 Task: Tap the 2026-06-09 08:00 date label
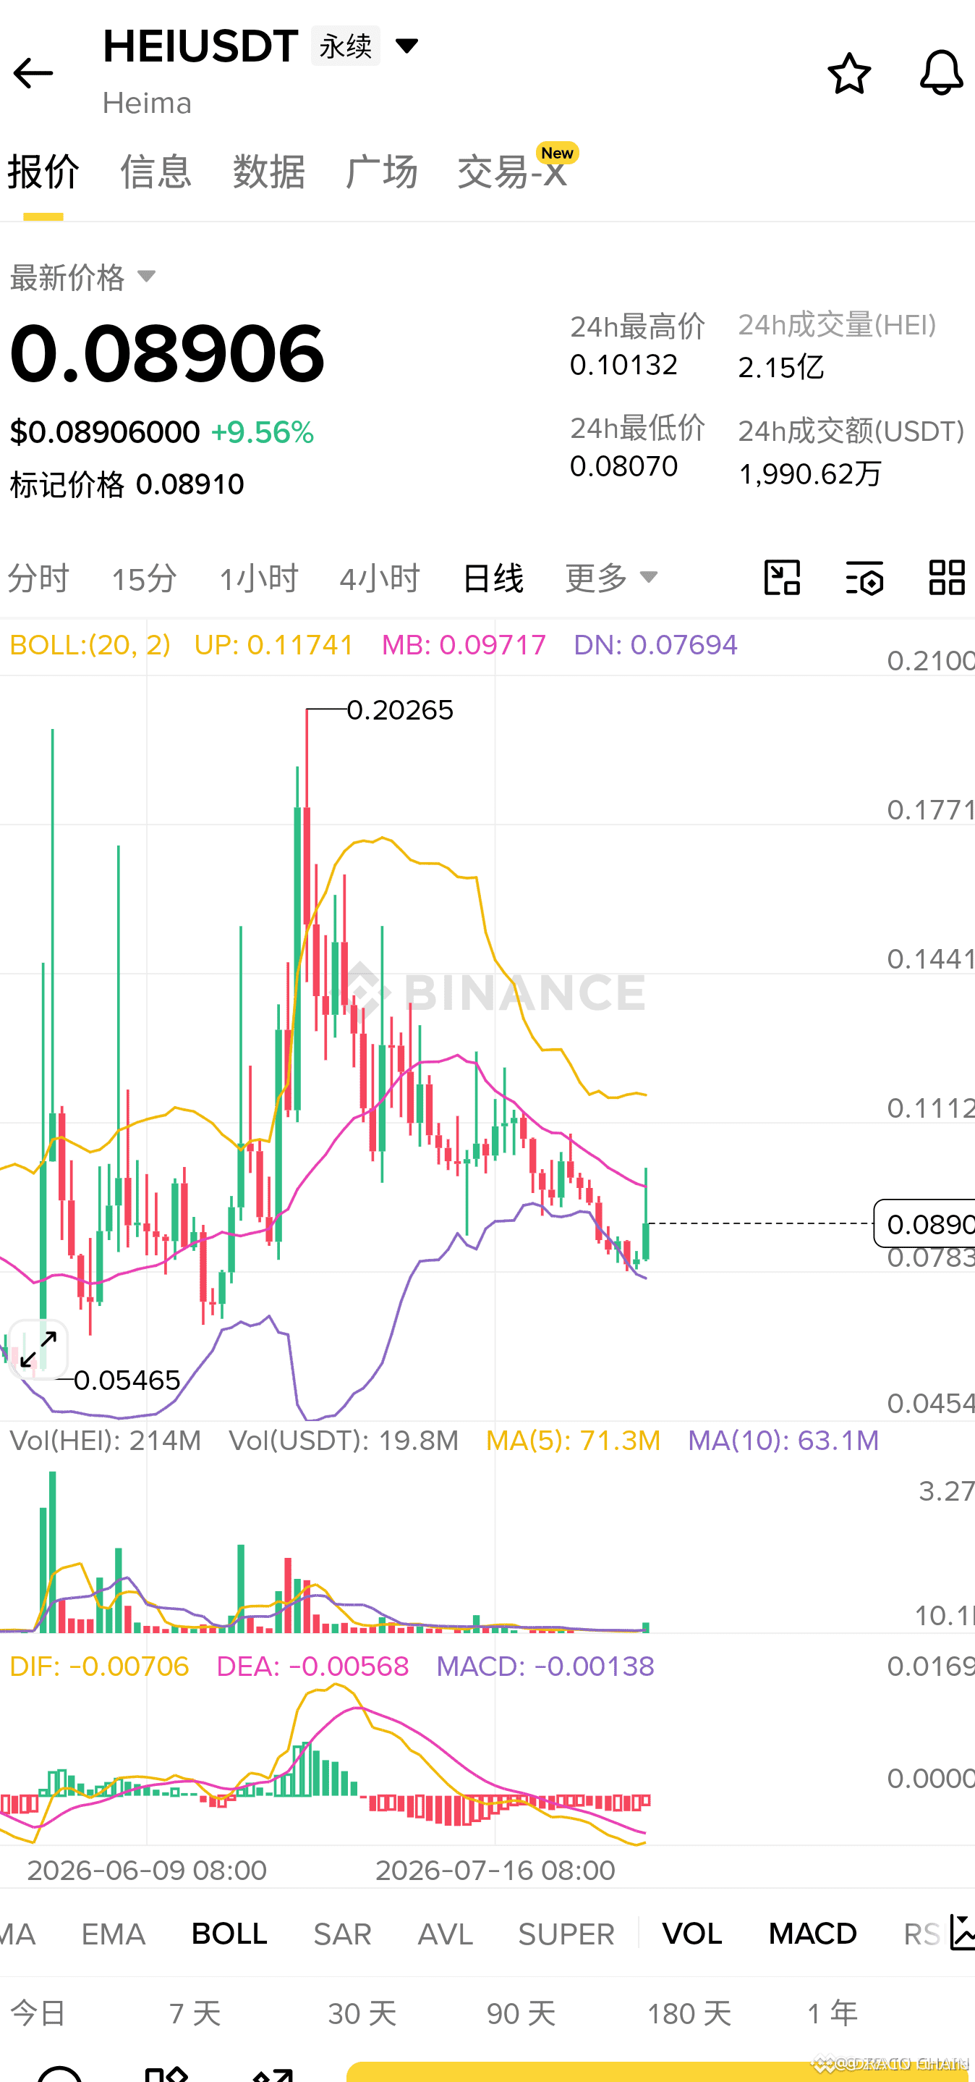[147, 1870]
